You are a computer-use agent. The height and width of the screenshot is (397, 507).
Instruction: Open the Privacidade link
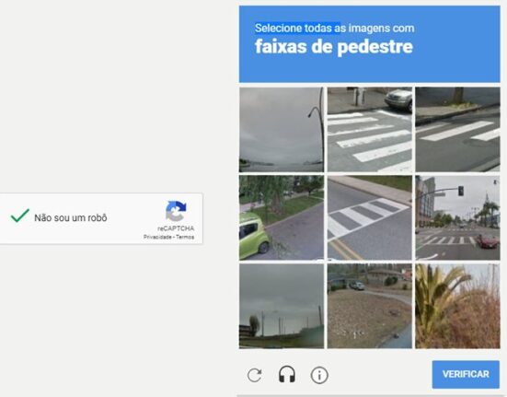[156, 237]
